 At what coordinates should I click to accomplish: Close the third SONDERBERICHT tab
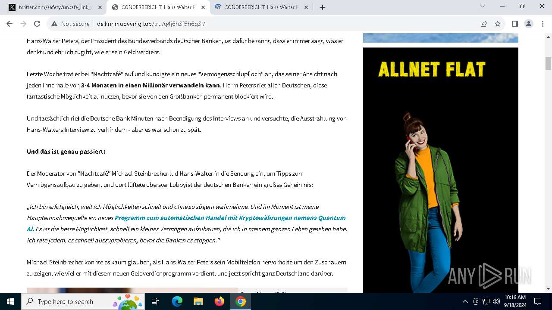(x=306, y=7)
